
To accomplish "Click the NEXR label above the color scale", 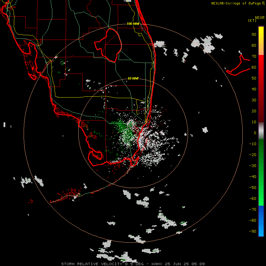I will tap(259, 18).
